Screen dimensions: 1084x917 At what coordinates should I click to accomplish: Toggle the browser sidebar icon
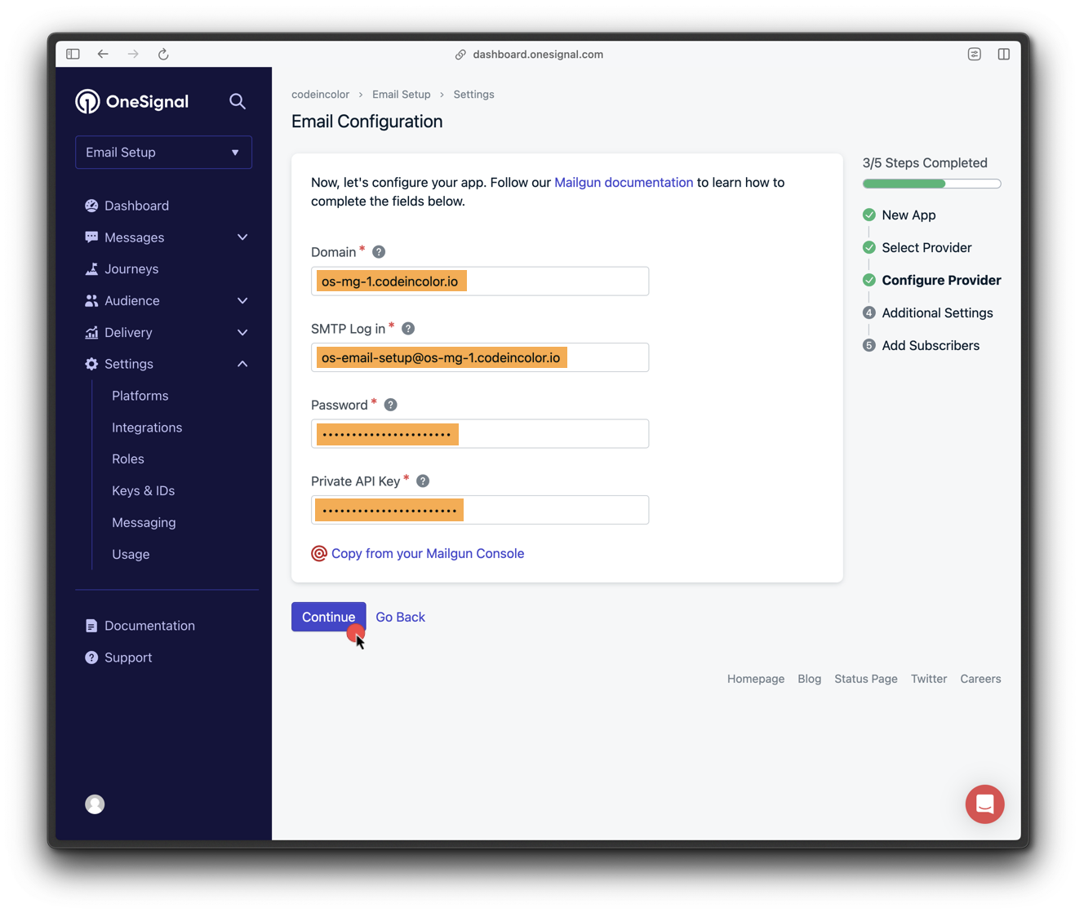click(73, 54)
